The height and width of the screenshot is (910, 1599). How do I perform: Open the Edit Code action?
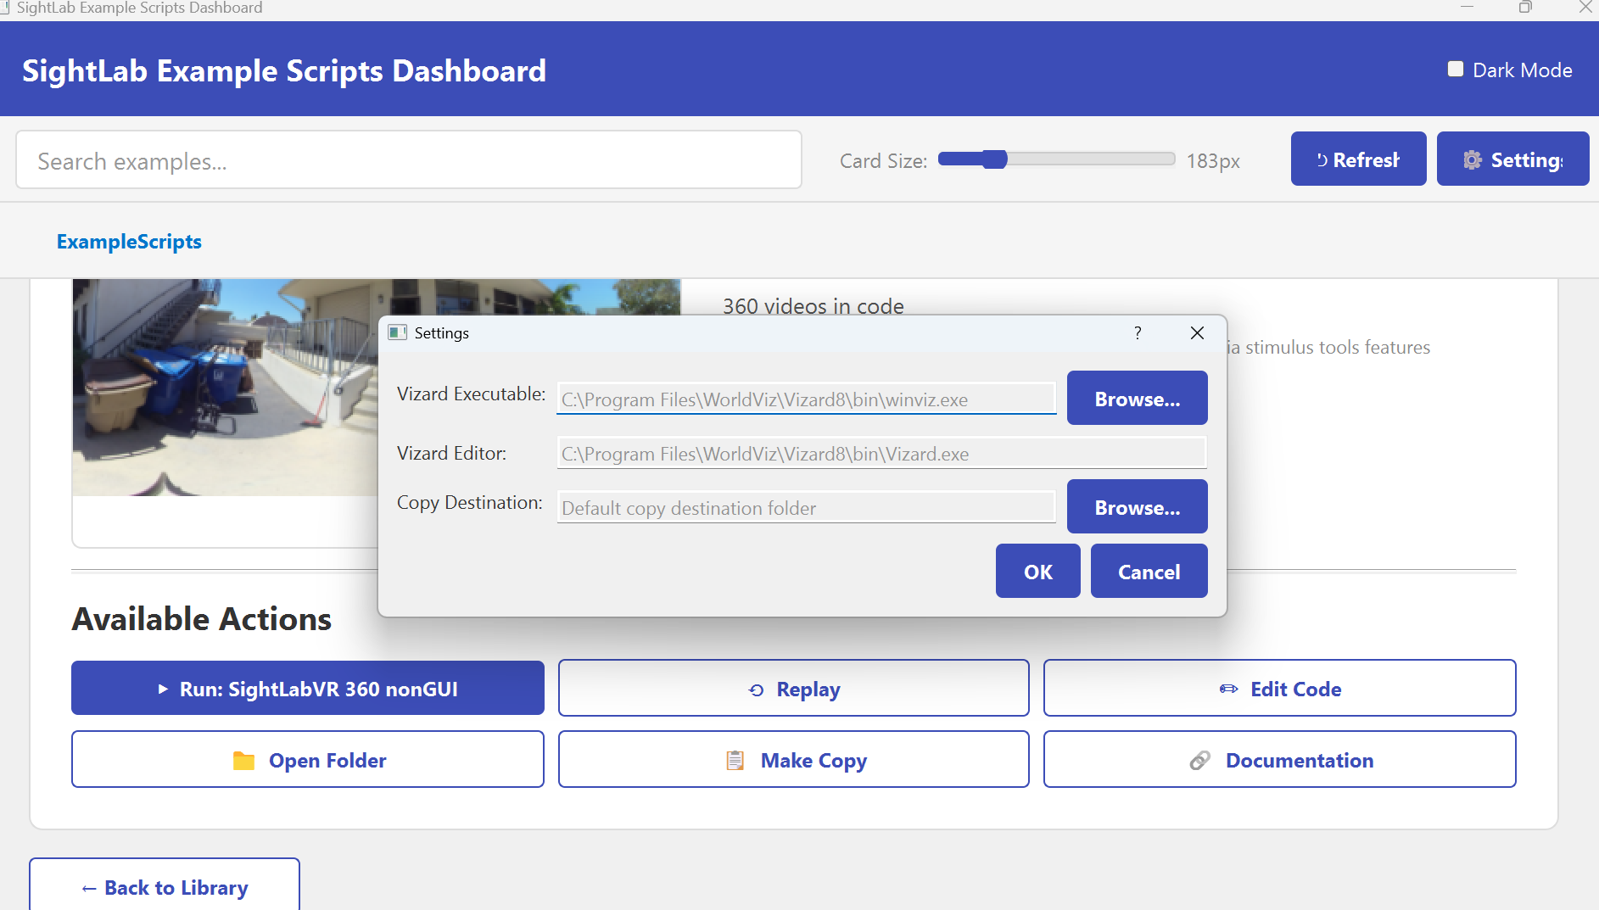[x=1279, y=689]
